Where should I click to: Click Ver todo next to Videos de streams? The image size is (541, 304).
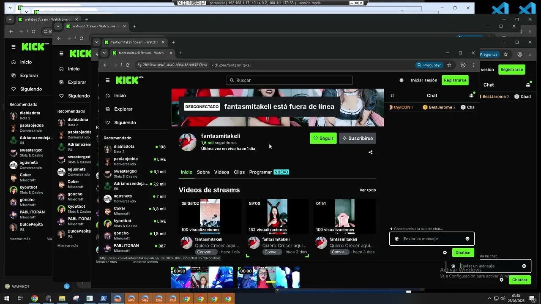pos(368,190)
